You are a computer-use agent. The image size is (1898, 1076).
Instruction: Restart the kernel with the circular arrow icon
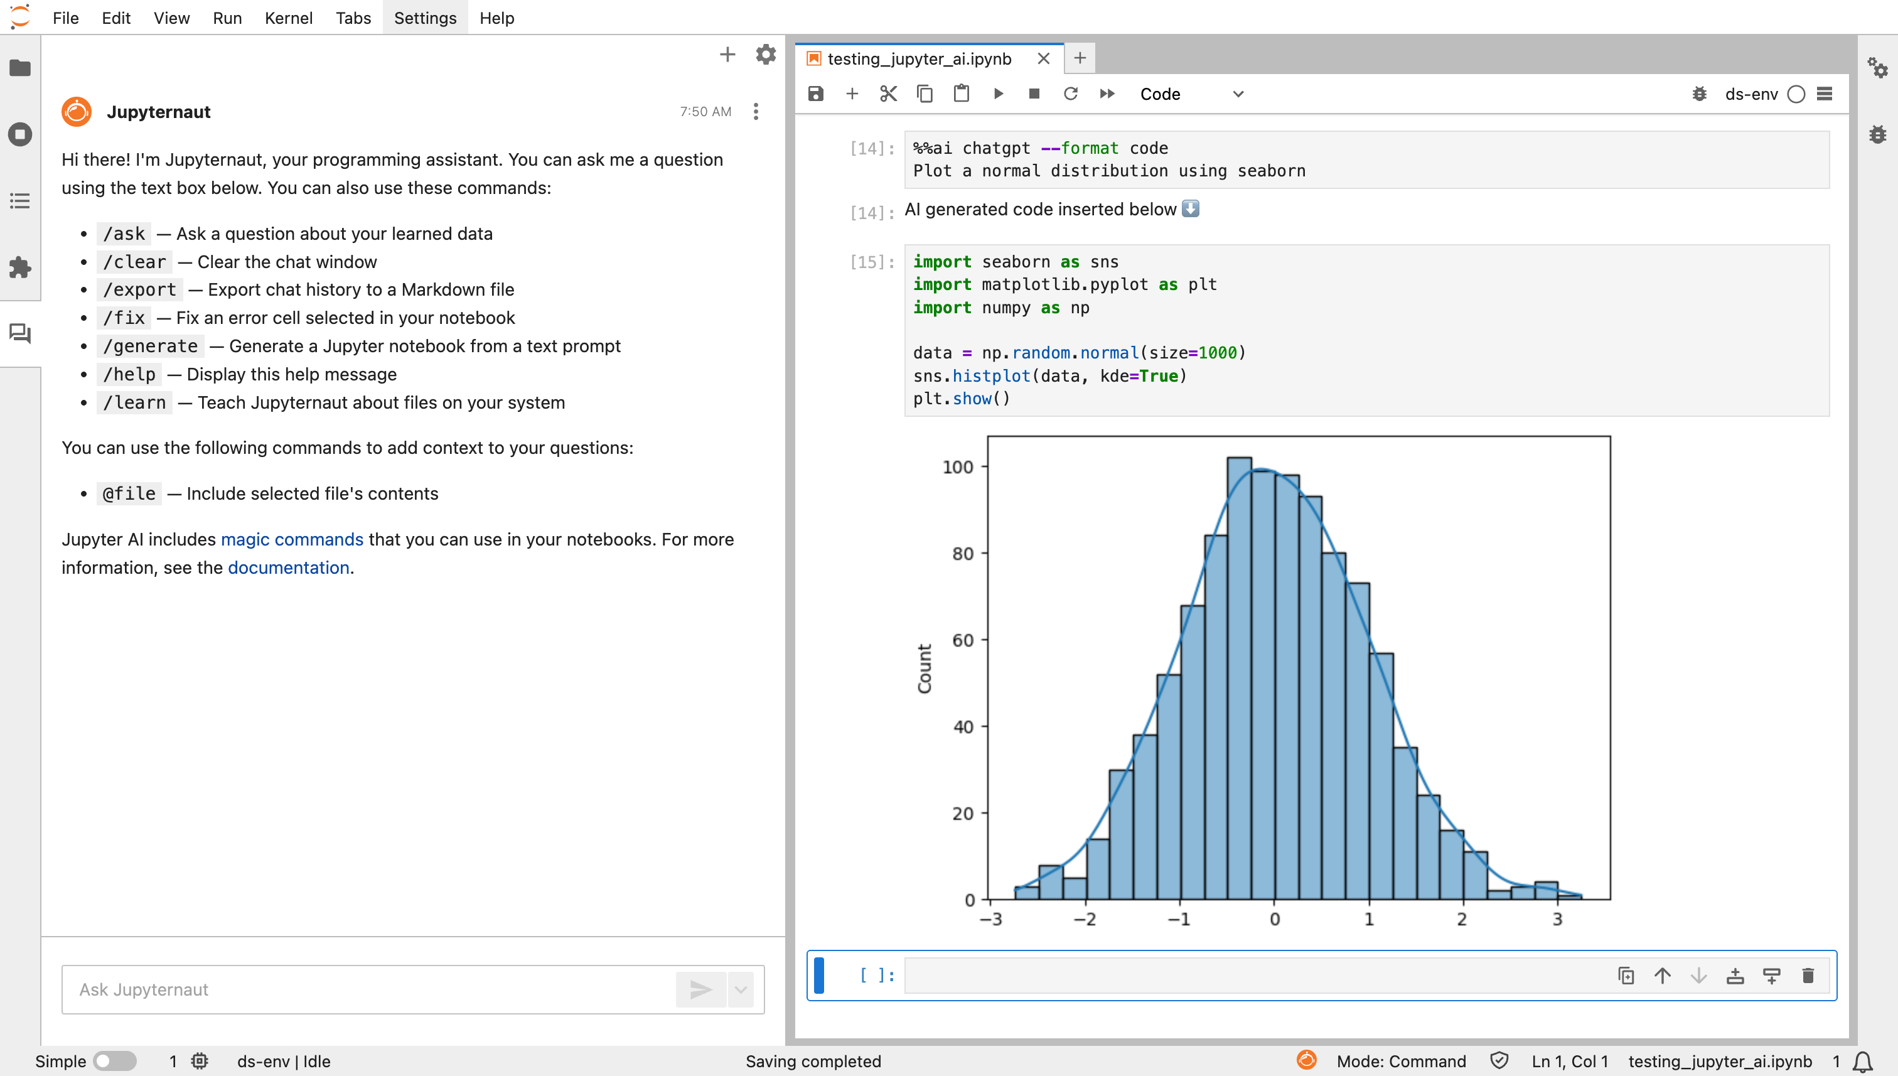tap(1071, 94)
